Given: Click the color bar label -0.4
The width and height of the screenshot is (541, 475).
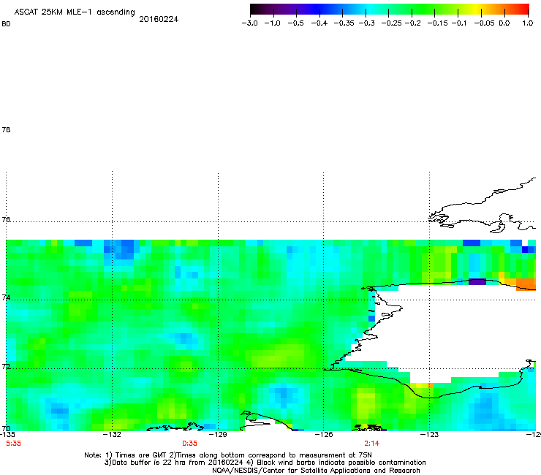Looking at the screenshot, I should [x=319, y=23].
